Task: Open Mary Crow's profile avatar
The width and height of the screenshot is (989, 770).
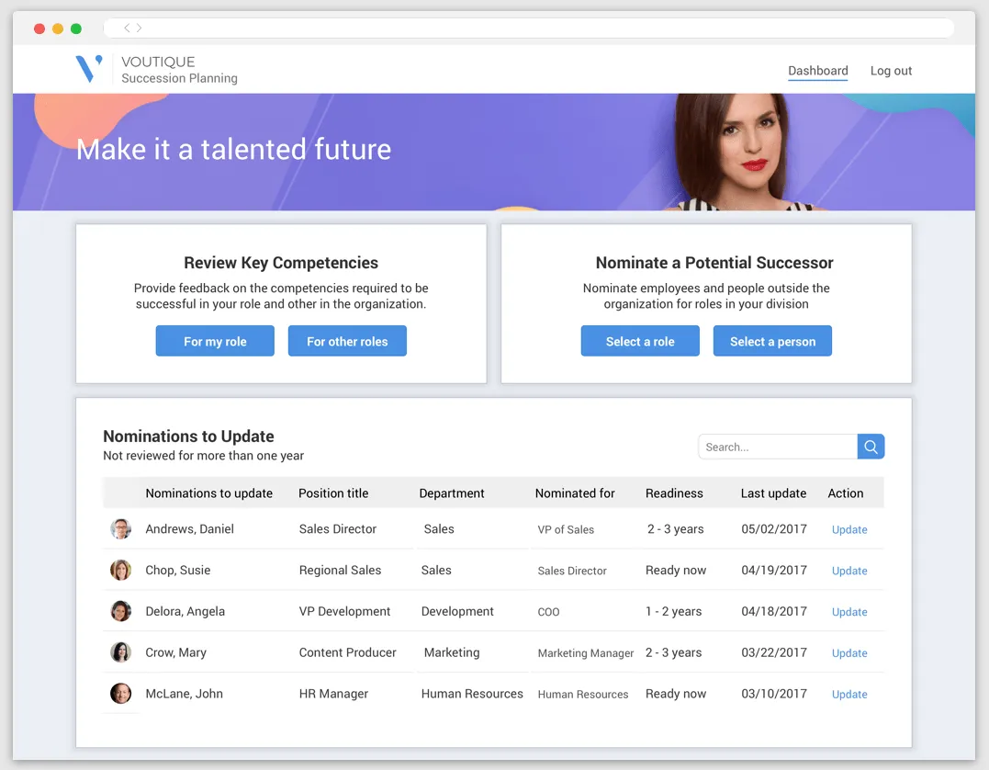Action: pos(120,652)
